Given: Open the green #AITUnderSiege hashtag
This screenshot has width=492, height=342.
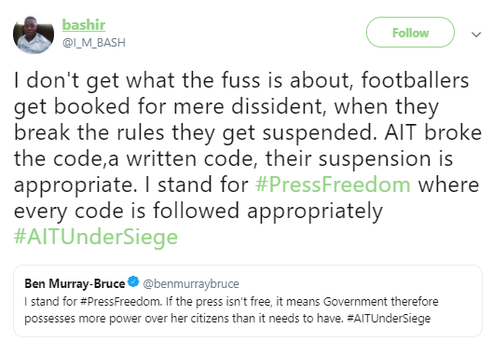Looking at the screenshot, I should pyautogui.click(x=96, y=237).
